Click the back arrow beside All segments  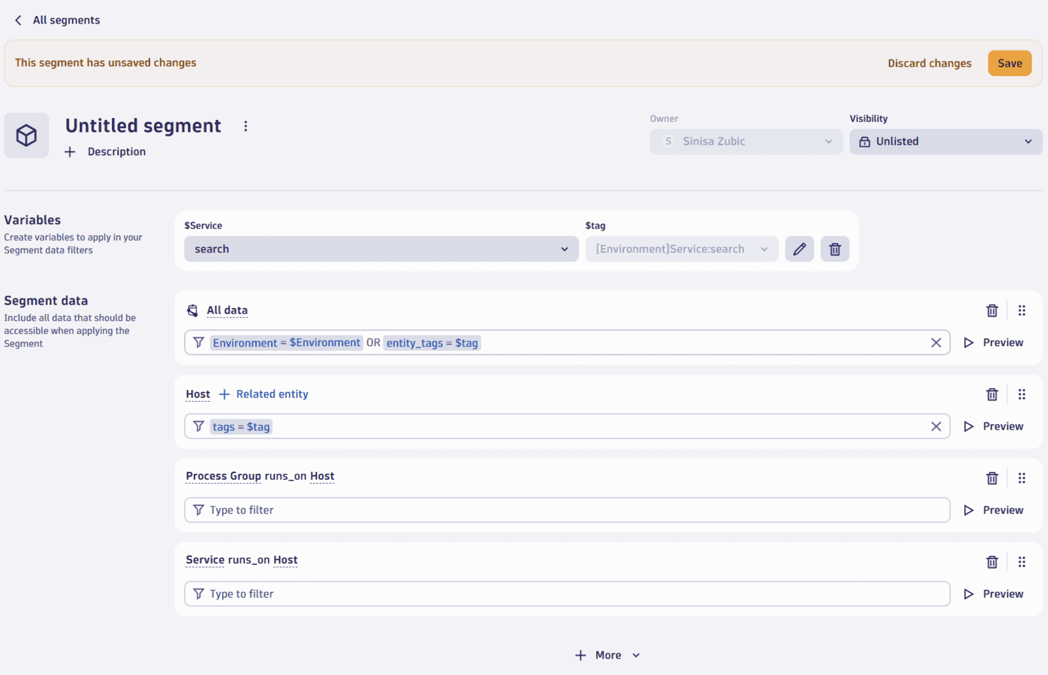[x=18, y=20]
